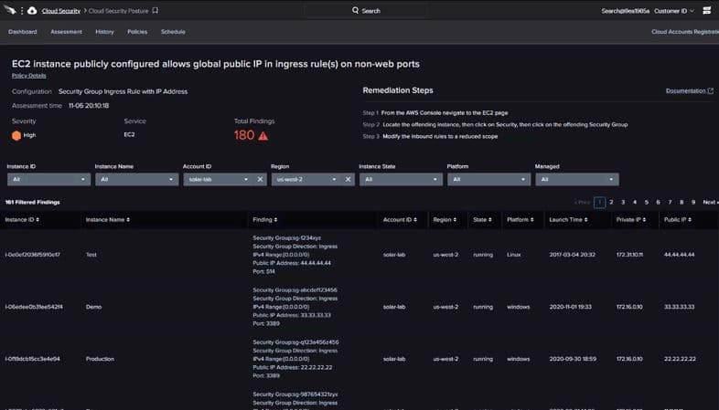Click the orange High severity hexagon icon
Screen dimensions: 719x410
(16, 135)
